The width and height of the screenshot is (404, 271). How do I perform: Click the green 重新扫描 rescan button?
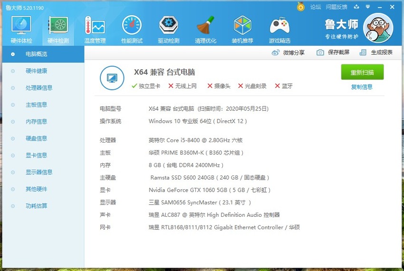[362, 72]
